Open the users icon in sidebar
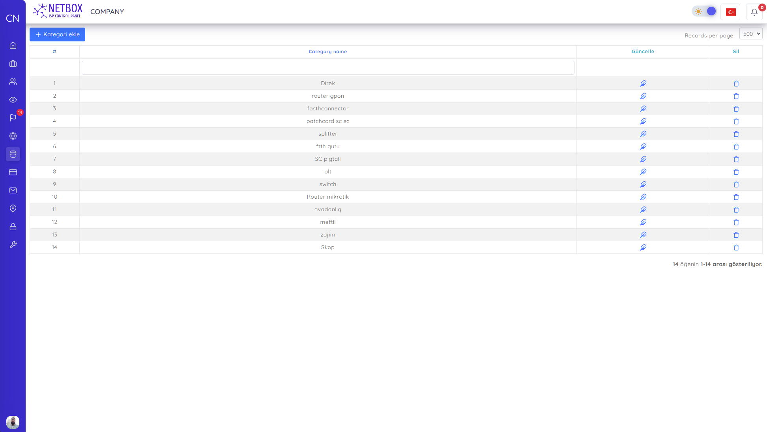 pos(13,82)
